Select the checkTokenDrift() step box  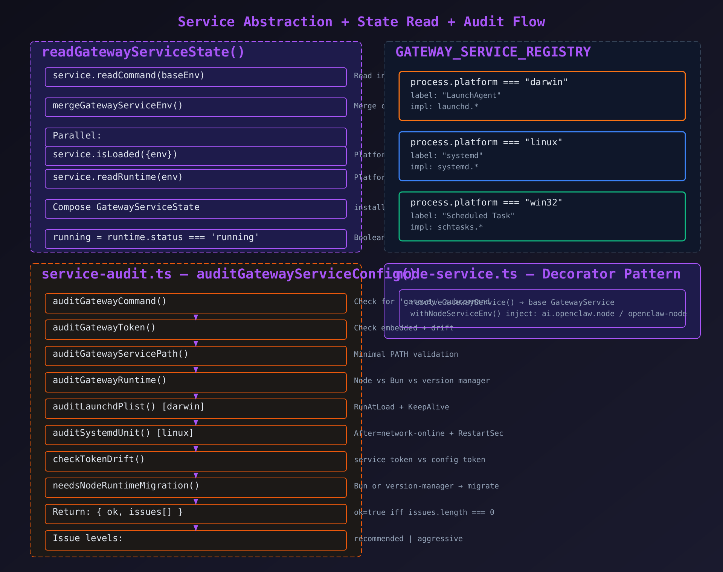click(x=195, y=461)
